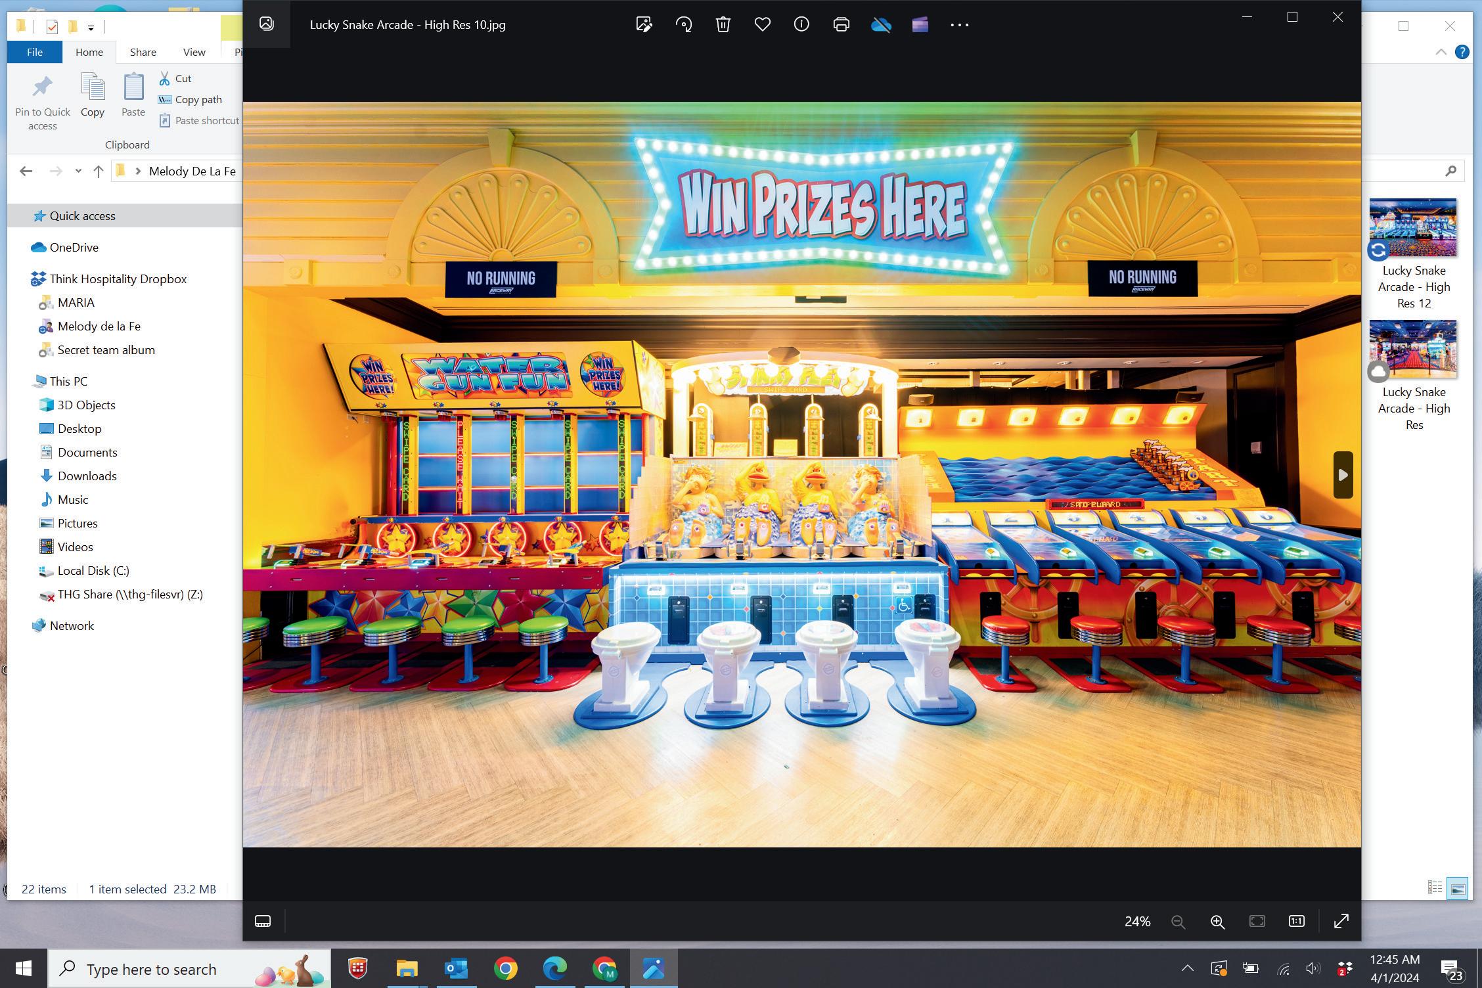Open the File menu tab

tap(35, 52)
